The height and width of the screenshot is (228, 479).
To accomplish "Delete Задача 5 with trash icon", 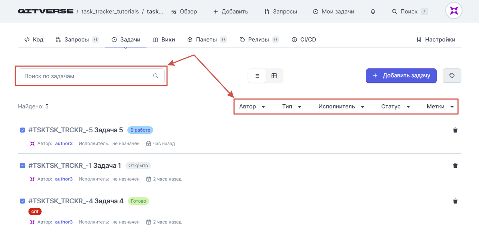I will (x=455, y=130).
